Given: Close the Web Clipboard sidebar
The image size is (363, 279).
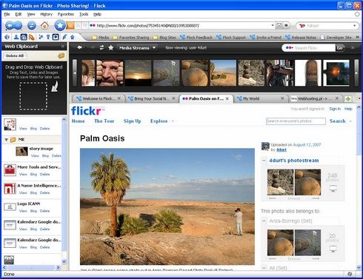Looking at the screenshot, I should coord(63,47).
